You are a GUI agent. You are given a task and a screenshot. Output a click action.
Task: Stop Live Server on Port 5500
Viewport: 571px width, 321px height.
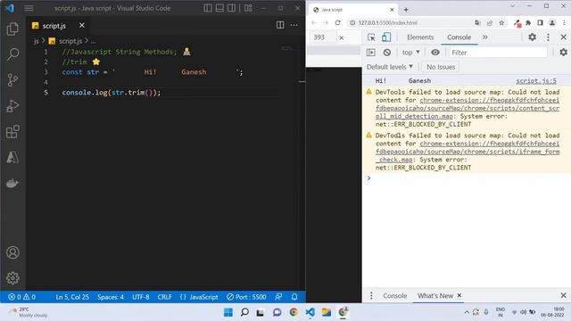(246, 297)
